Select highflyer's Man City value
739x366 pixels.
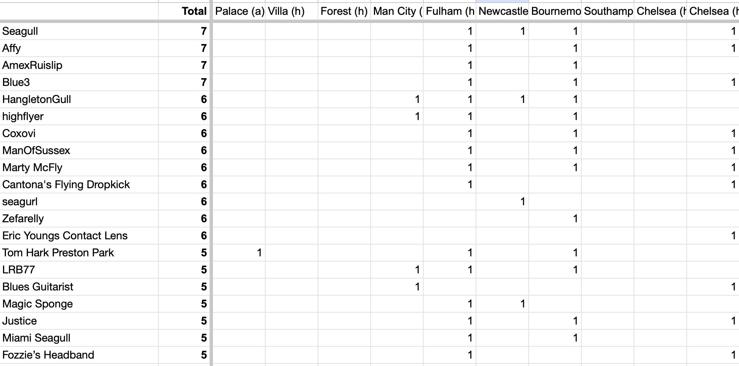(x=397, y=116)
